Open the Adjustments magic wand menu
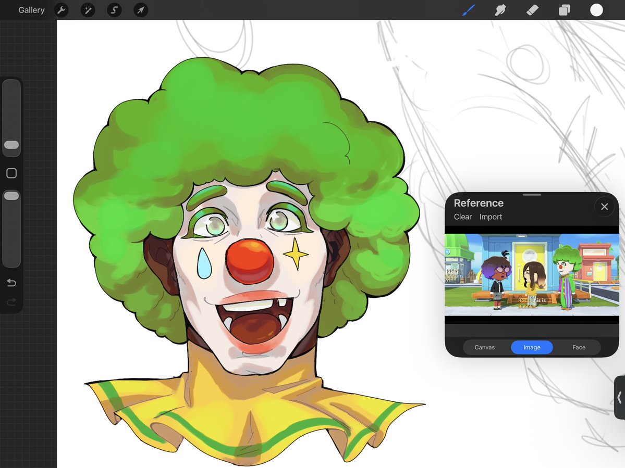Viewport: 625px width, 468px height. point(88,10)
